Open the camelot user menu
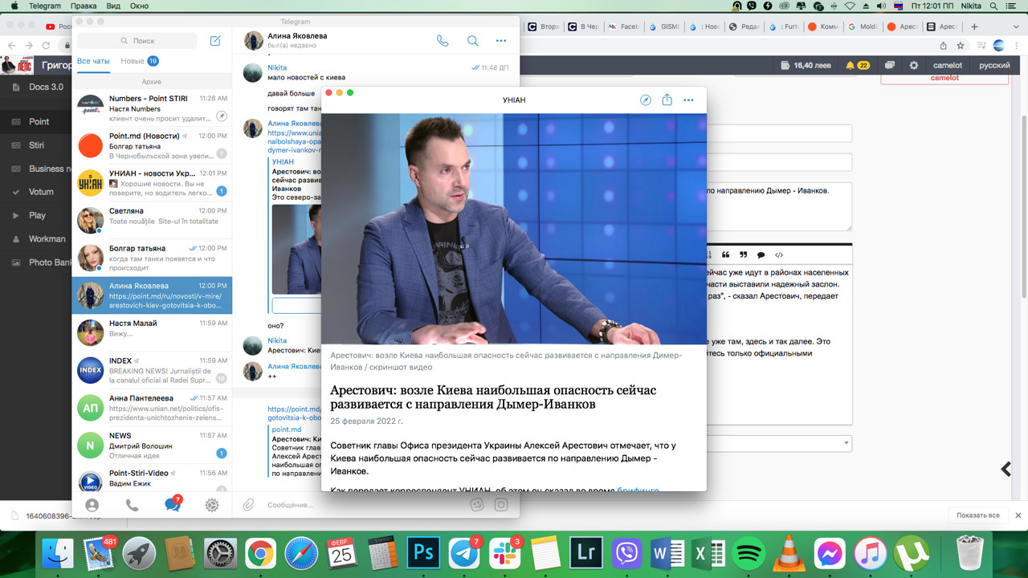The height and width of the screenshot is (578, 1028). [947, 65]
